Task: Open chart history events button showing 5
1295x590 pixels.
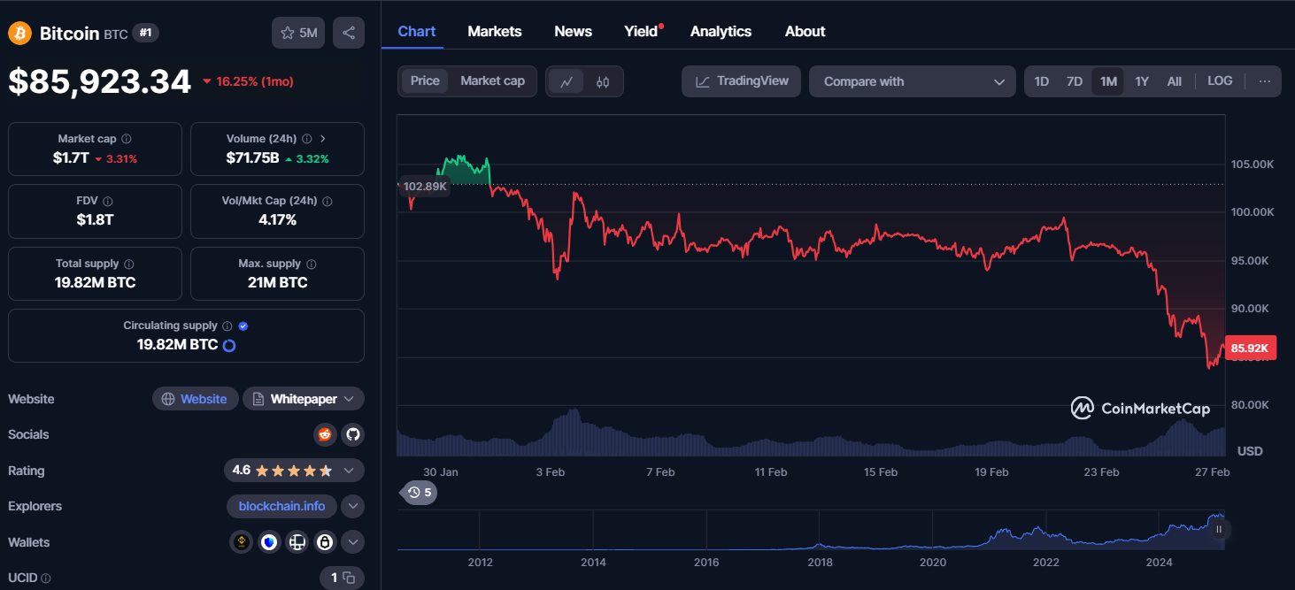Action: 419,493
